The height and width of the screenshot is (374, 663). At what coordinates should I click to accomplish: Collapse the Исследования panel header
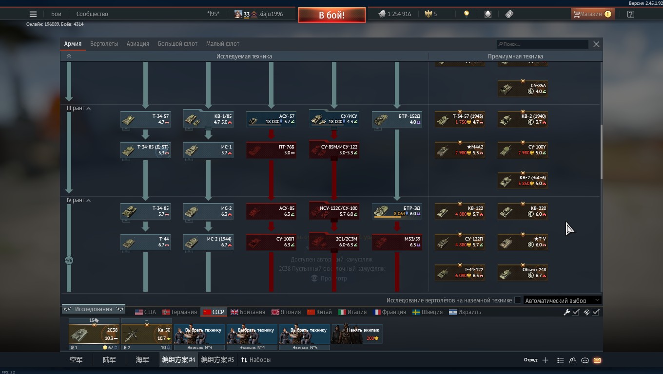click(x=93, y=309)
